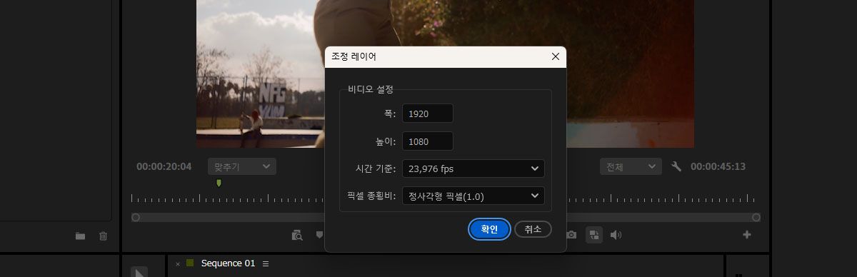Image resolution: width=857 pixels, height=277 pixels.
Task: Select the video preview in Program Monitor
Action: (x=445, y=74)
